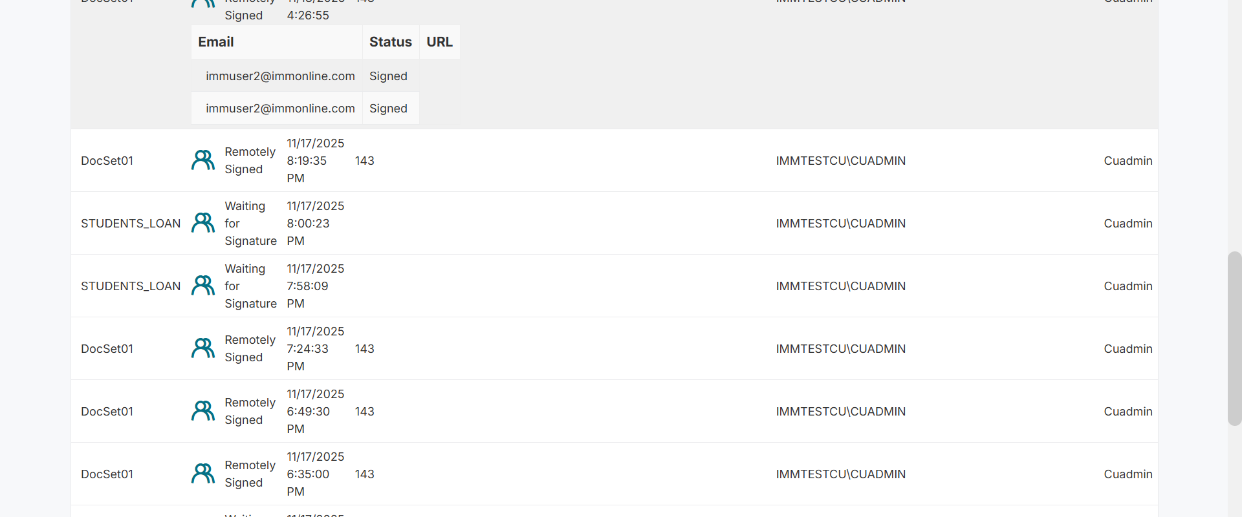Viewport: 1242px width, 517px height.
Task: Click Remotely Signed status in the 7:24:33 PM row
Action: (250, 348)
